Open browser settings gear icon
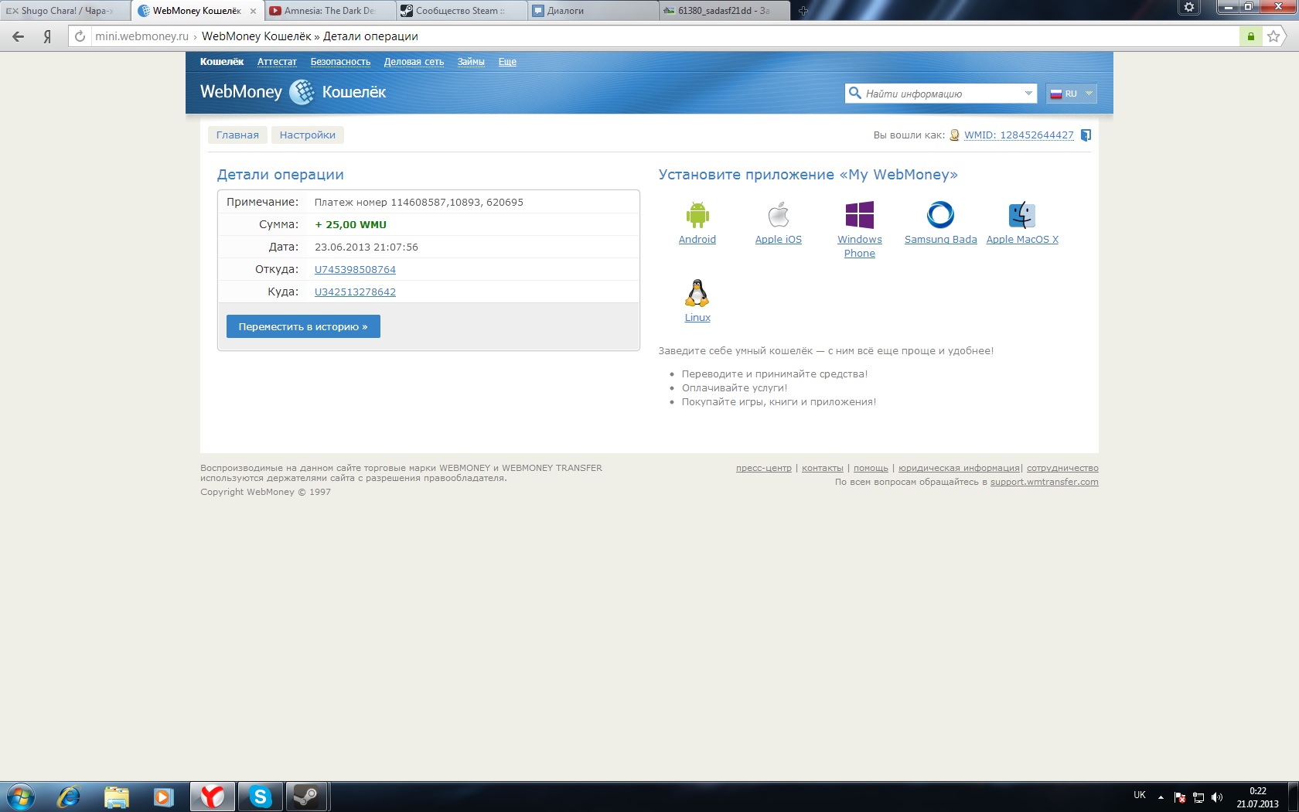The height and width of the screenshot is (812, 1299). click(x=1189, y=7)
